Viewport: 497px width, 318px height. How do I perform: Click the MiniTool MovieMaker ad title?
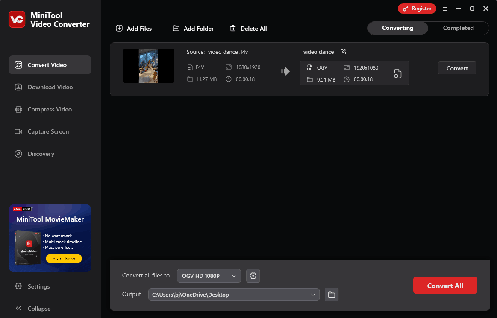pos(50,219)
